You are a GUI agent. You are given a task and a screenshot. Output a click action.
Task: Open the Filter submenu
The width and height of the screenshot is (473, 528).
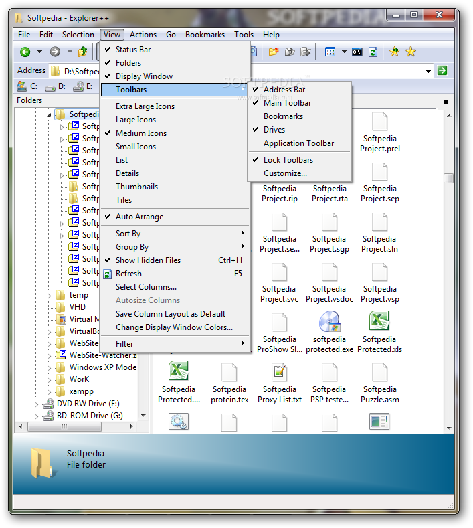click(175, 344)
